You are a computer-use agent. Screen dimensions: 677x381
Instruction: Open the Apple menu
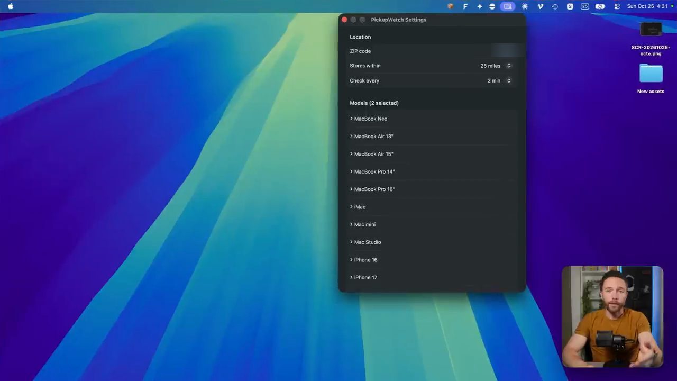point(11,6)
